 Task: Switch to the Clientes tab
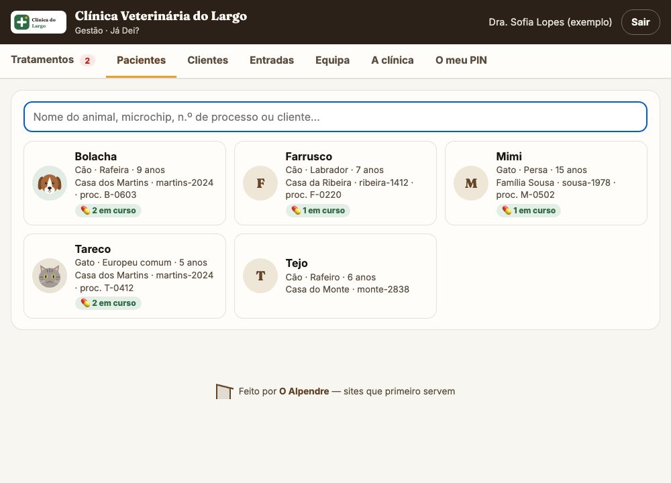point(207,60)
